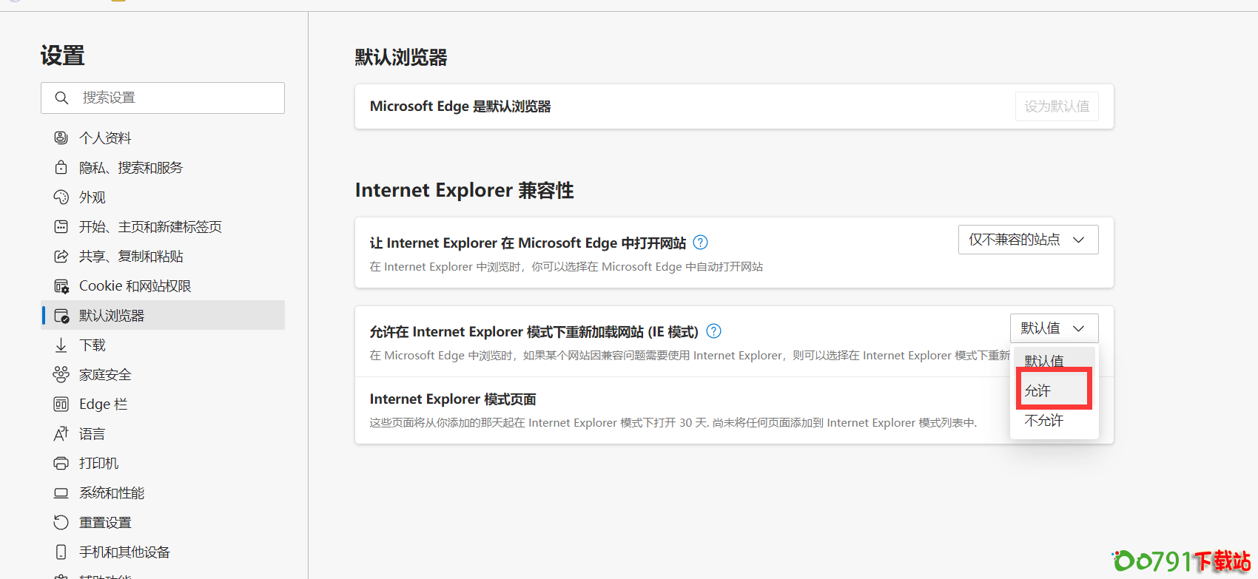Go to 系统和性能 settings
The image size is (1258, 579).
(112, 493)
